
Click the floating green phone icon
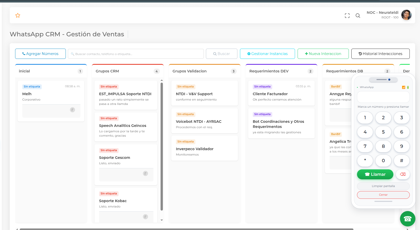tap(408, 219)
